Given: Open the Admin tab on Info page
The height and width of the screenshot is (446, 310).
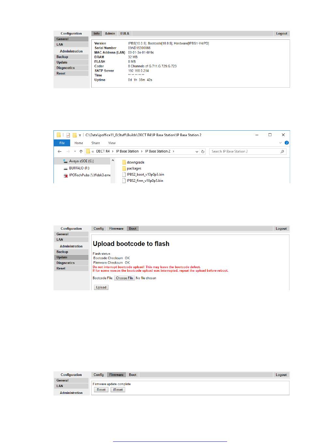Looking at the screenshot, I should pyautogui.click(x=110, y=34).
